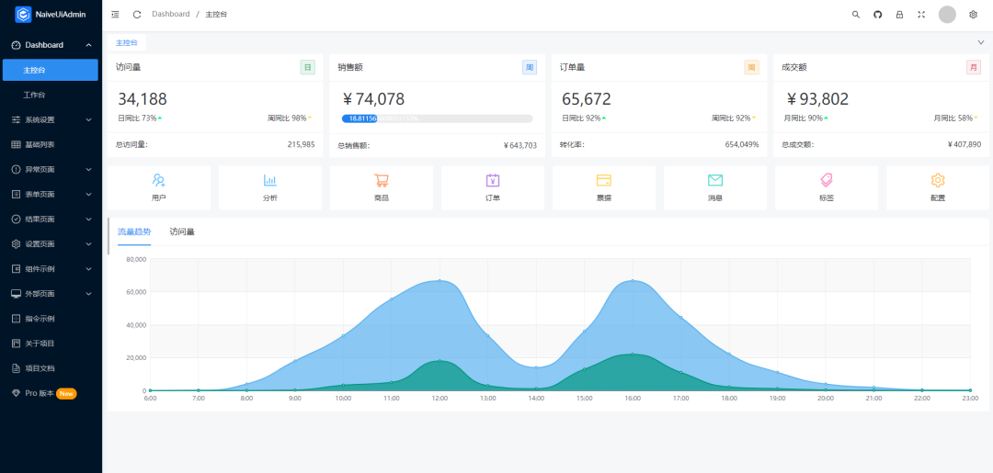Click the 标签 tag shortcut icon
Image resolution: width=993 pixels, height=473 pixels.
point(827,180)
